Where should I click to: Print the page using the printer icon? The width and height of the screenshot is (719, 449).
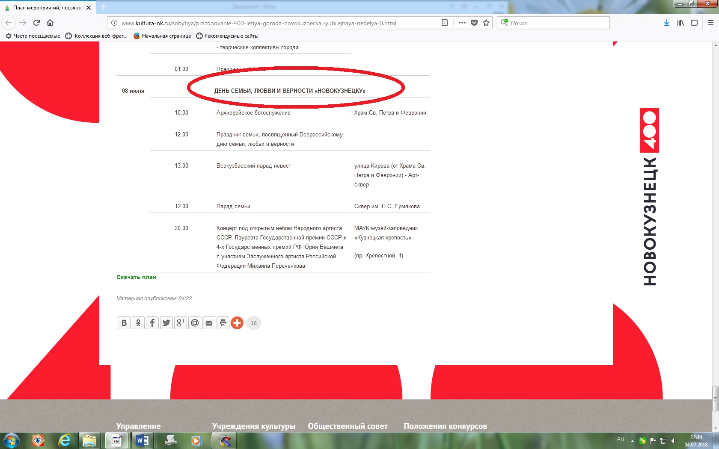tap(223, 323)
